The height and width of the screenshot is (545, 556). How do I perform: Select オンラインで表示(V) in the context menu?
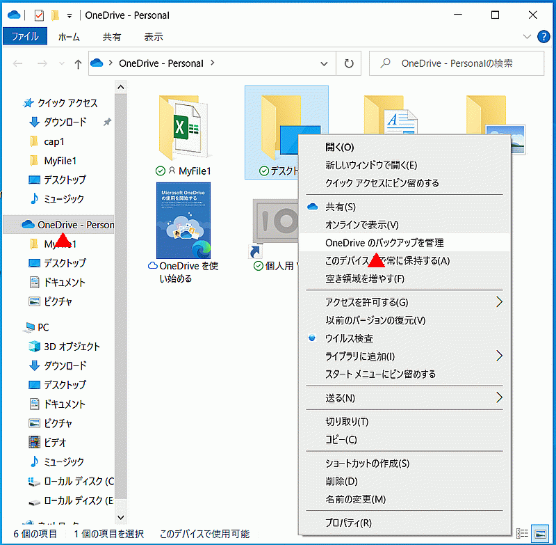tap(404, 225)
